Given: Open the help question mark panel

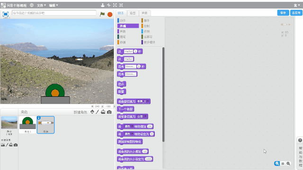Looking at the screenshot, I should [300, 140].
